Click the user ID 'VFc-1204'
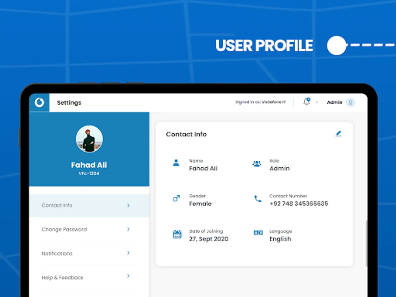 (89, 174)
